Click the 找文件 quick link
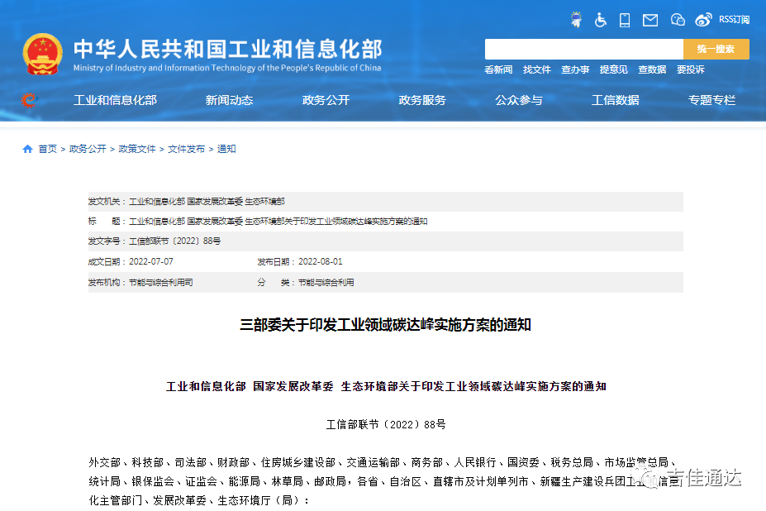The image size is (766, 511). click(x=536, y=69)
